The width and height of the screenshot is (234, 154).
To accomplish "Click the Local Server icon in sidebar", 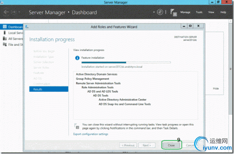I will tap(5, 33).
